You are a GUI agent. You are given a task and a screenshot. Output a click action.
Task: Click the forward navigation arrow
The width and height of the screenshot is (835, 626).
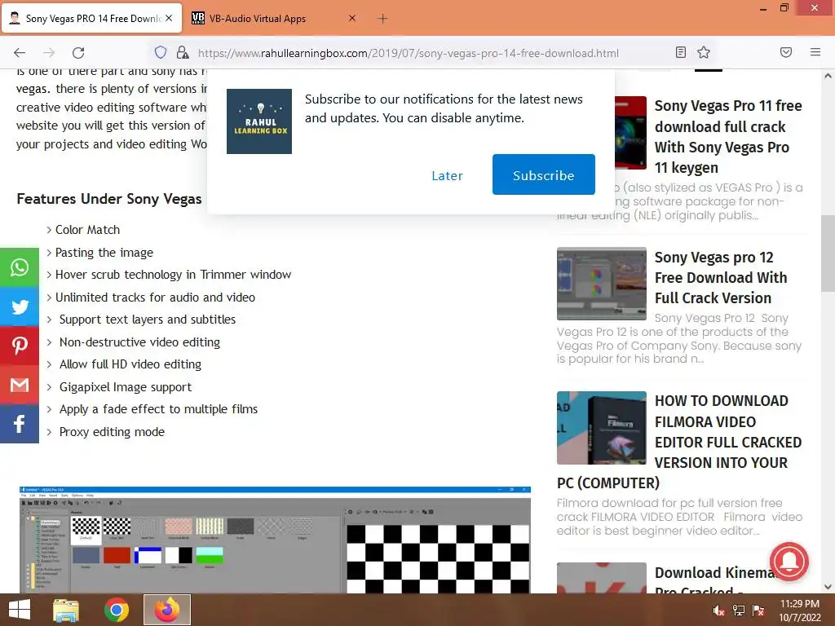[49, 53]
